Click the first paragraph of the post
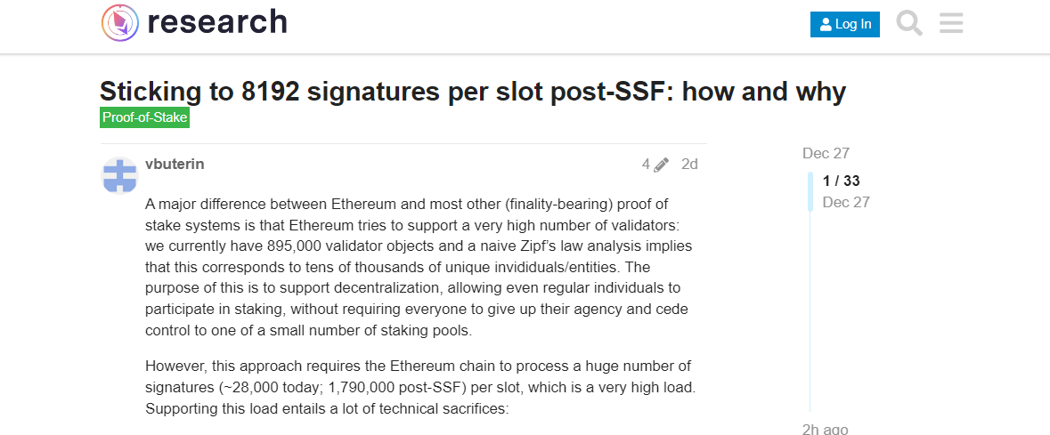The width and height of the screenshot is (1050, 435). tap(419, 266)
